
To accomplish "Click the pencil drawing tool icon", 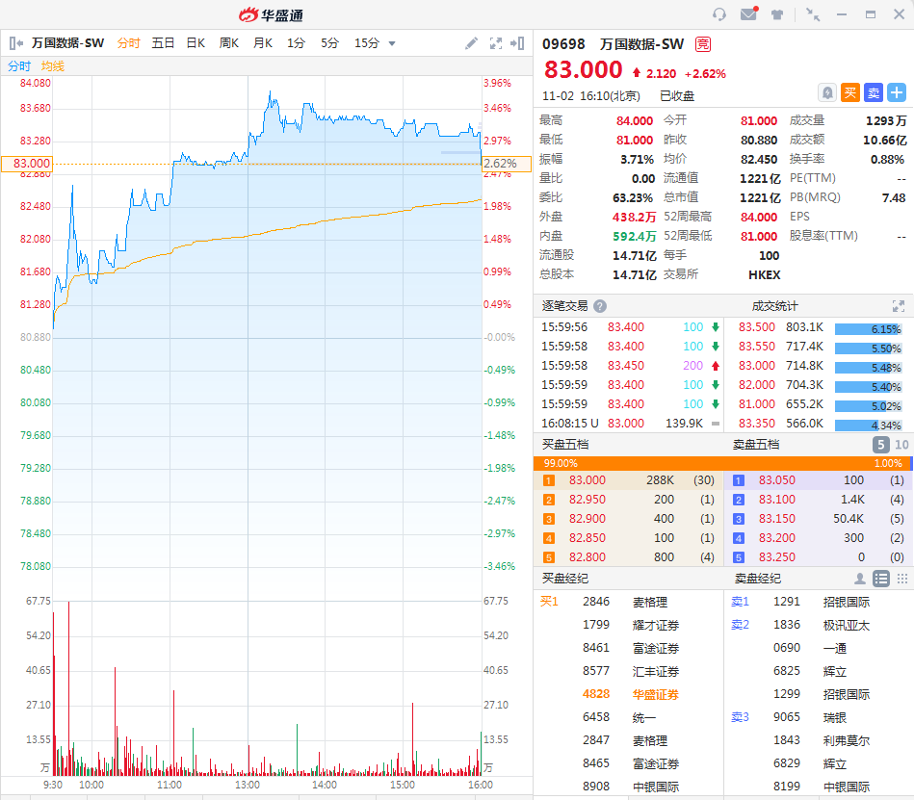I will 471,43.
